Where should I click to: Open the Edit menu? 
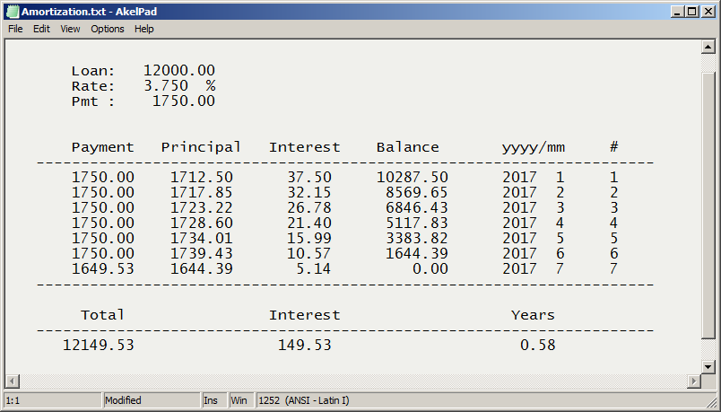click(41, 29)
